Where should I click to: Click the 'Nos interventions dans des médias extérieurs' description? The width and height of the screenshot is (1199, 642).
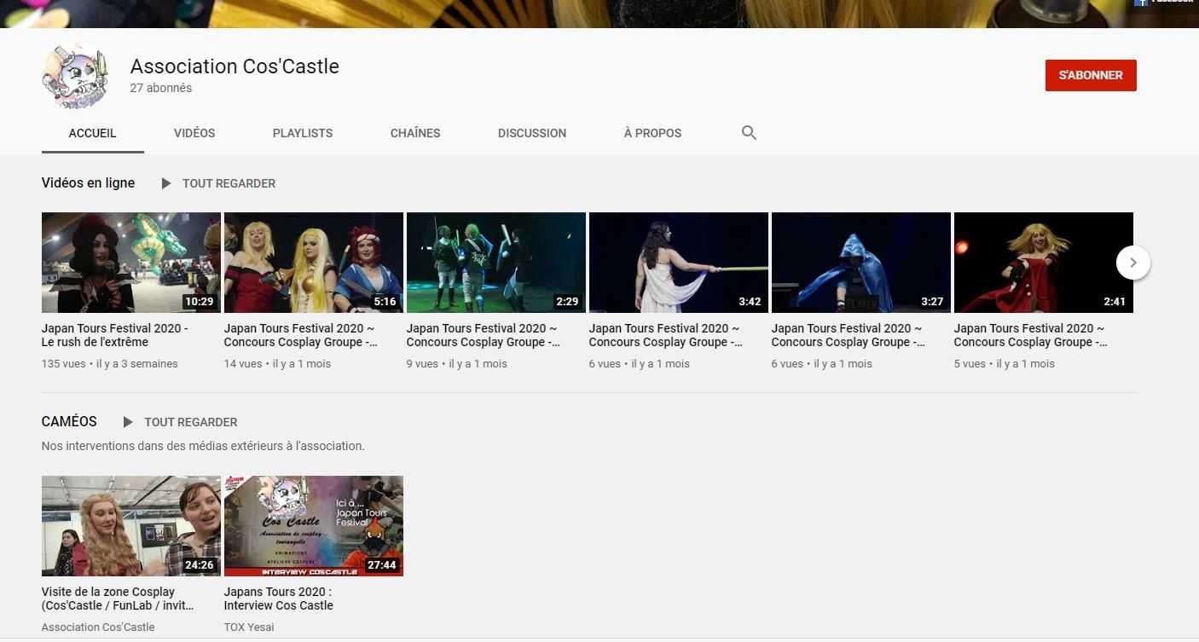coord(203,446)
